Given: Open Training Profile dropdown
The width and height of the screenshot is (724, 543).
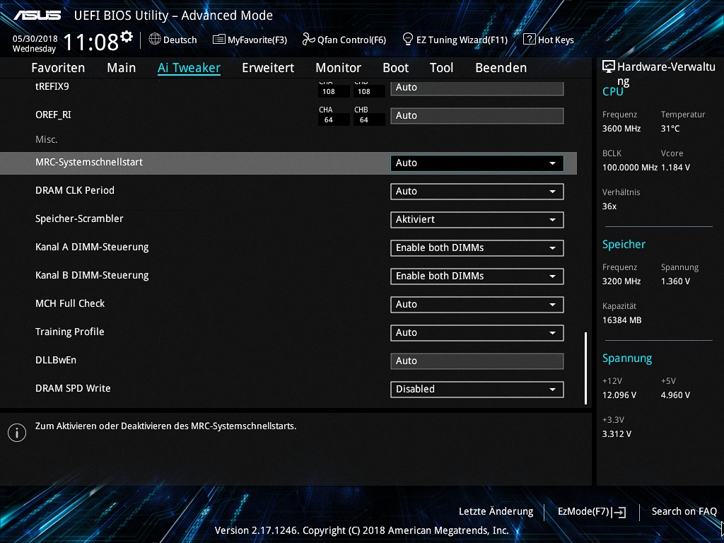Looking at the screenshot, I should coord(477,333).
